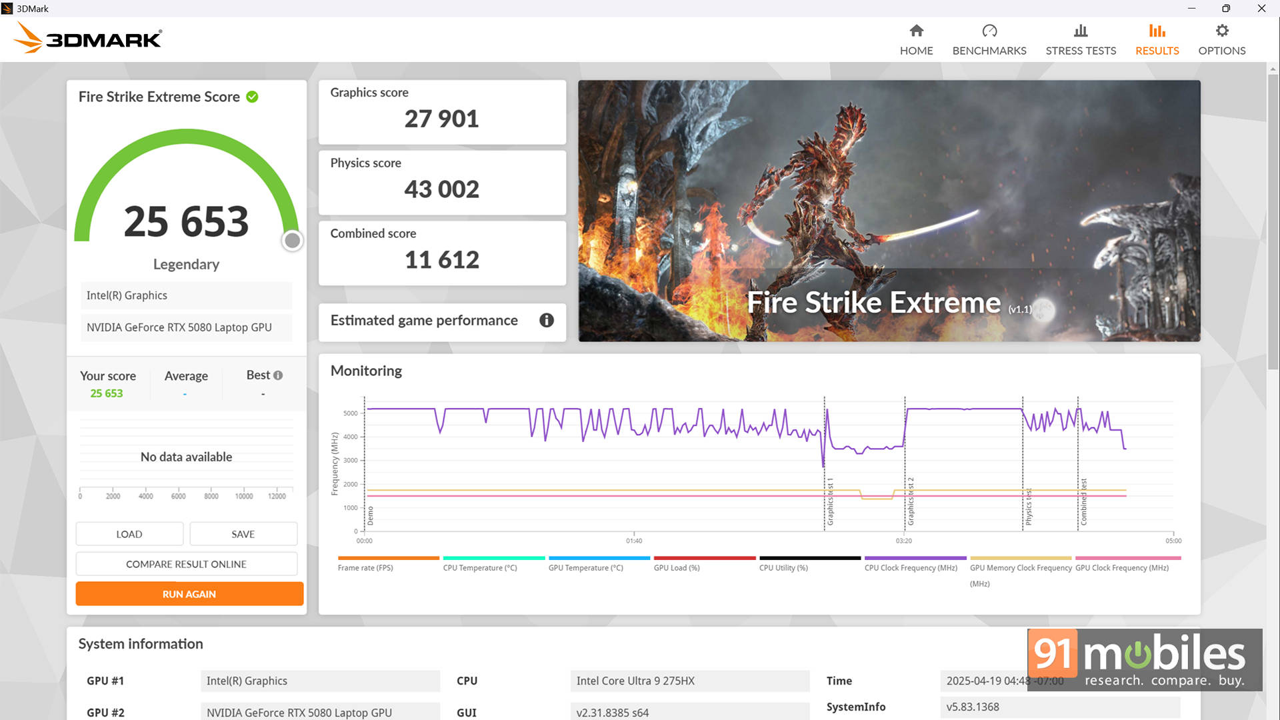Click the RUN AGAIN button

coord(189,594)
